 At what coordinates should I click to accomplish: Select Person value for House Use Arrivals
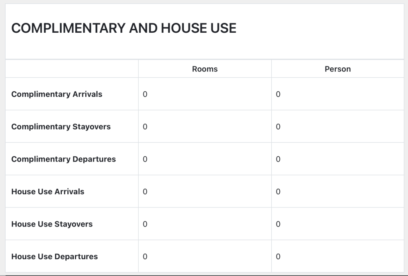[x=278, y=192]
